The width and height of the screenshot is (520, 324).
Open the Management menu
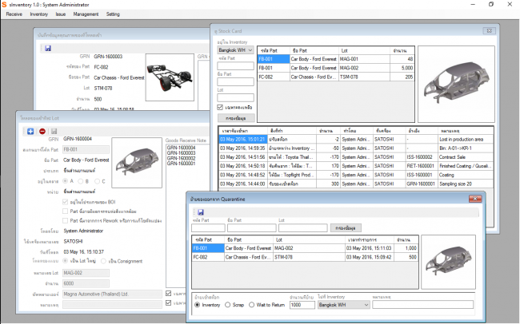[86, 14]
